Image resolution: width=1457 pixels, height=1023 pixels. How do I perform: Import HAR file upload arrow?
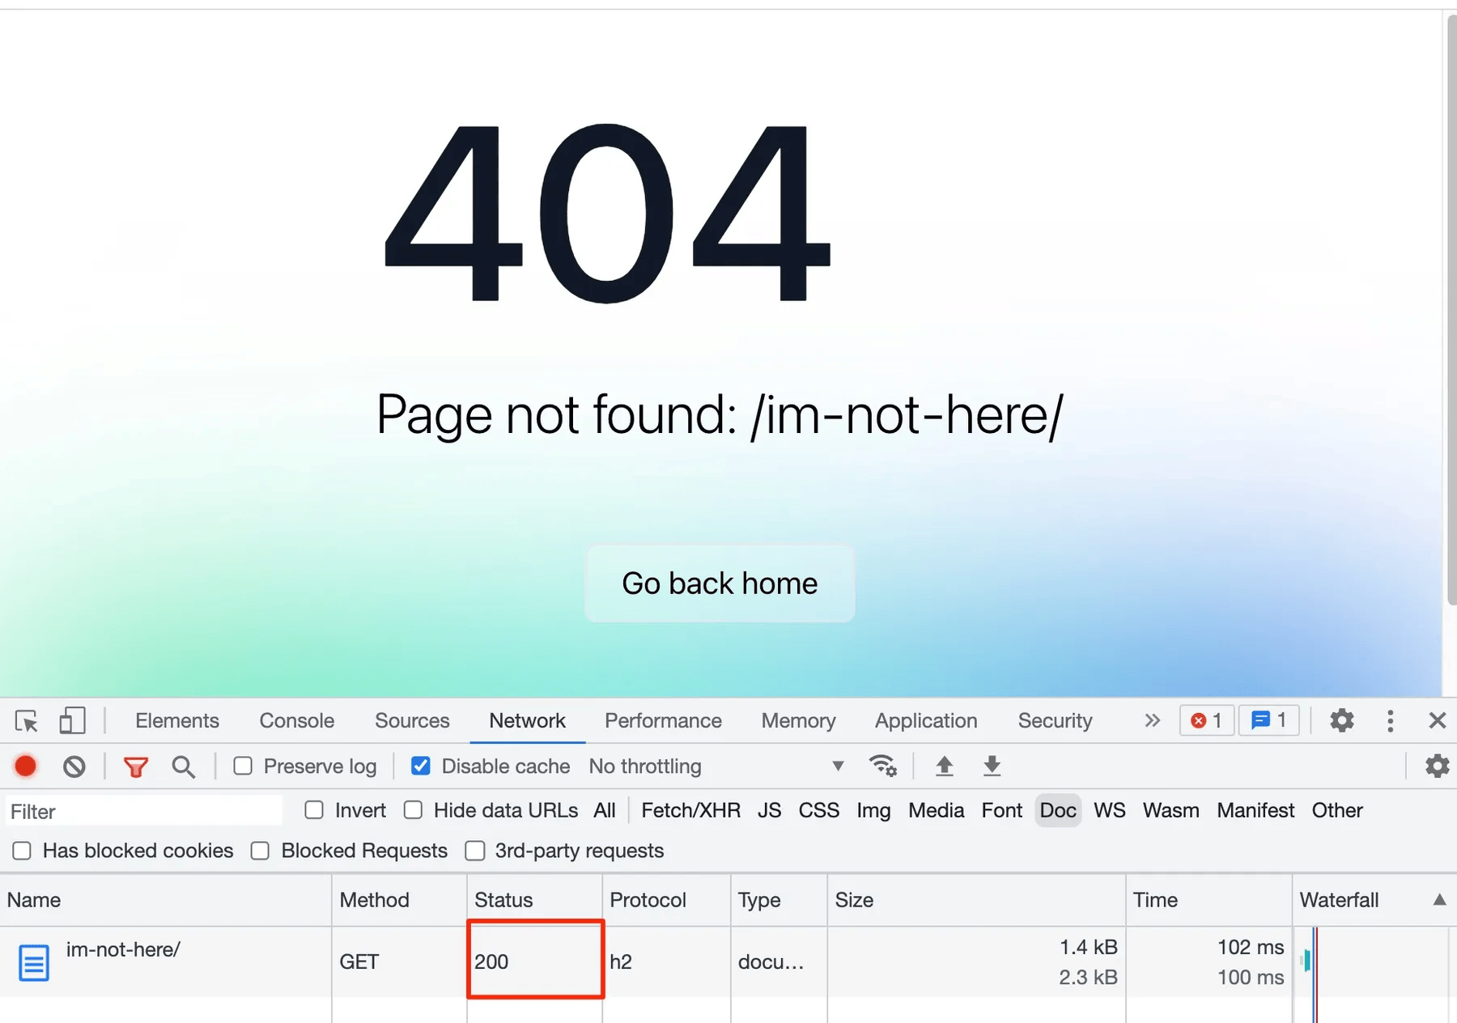click(944, 766)
